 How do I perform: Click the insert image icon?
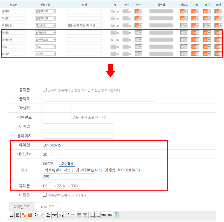pyautogui.click(x=116, y=215)
